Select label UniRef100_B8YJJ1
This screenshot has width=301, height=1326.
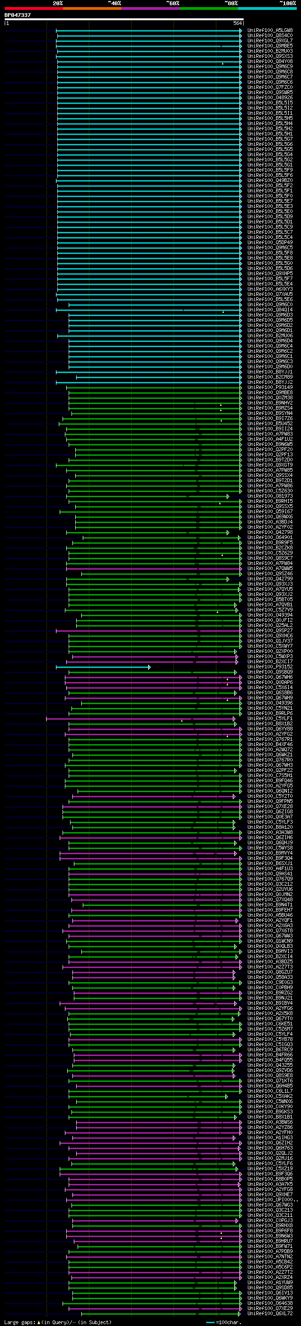click(270, 372)
